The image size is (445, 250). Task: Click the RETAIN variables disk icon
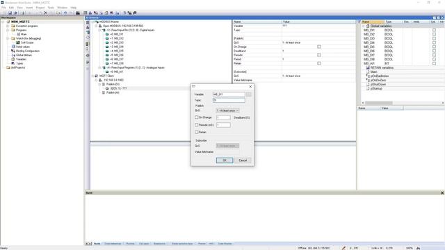[x=368, y=68]
